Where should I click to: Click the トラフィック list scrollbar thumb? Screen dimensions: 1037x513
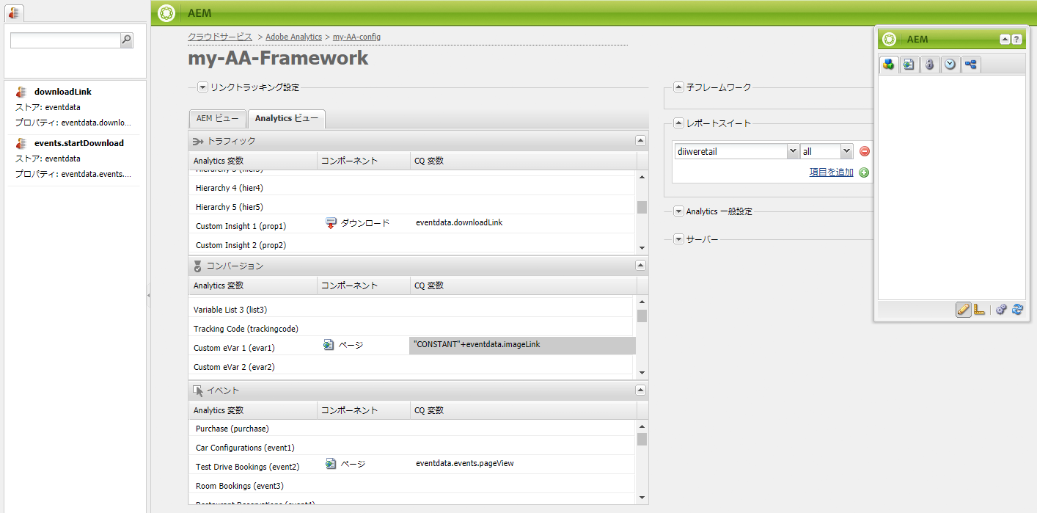point(642,207)
